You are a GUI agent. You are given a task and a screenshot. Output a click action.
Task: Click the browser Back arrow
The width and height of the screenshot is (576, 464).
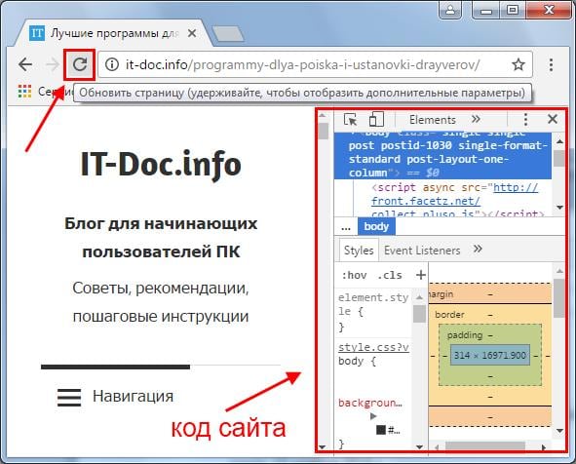(25, 64)
